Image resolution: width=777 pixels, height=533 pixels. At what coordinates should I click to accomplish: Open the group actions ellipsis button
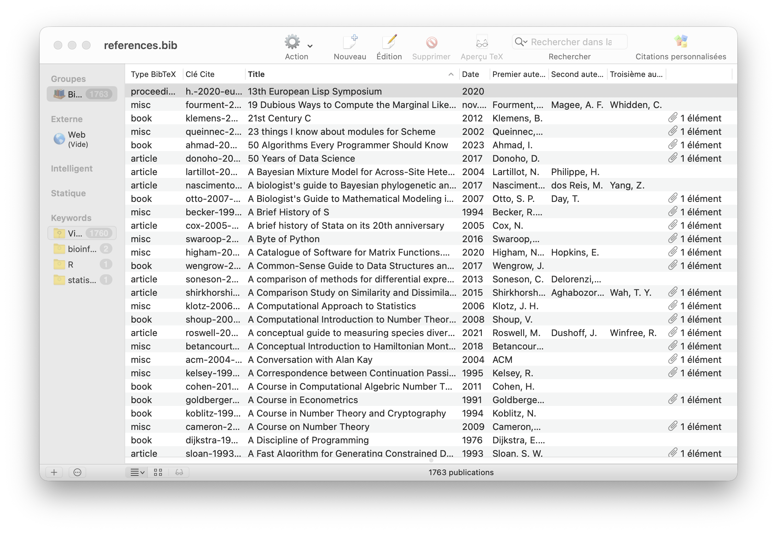click(77, 472)
